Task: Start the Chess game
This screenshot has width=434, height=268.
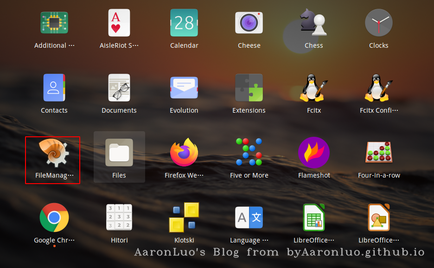Action: (314, 23)
